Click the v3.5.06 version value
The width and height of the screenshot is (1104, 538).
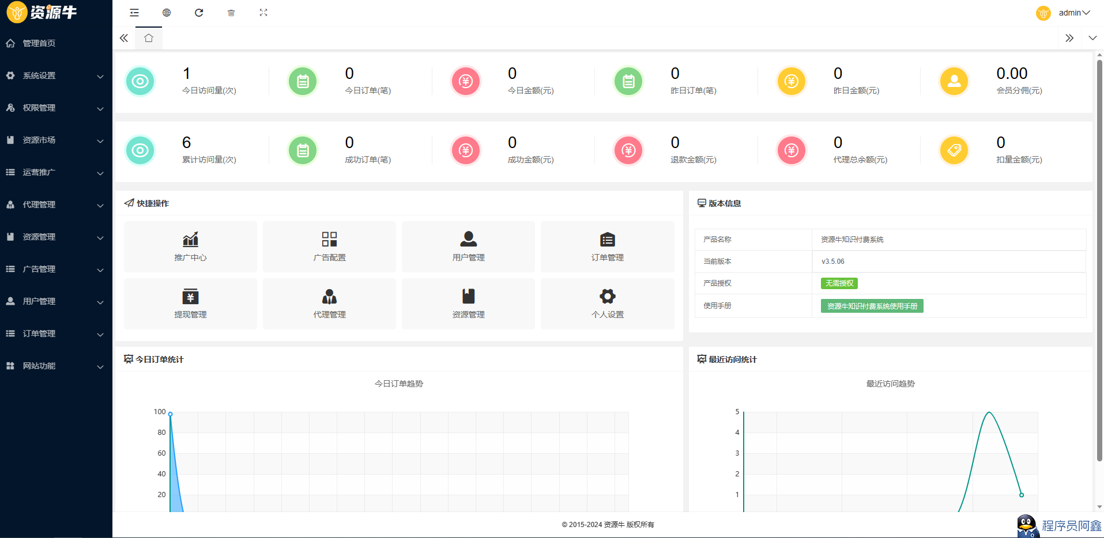point(833,262)
